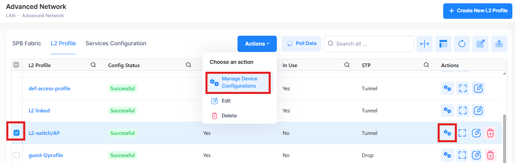Delete the L2-switch/AP row using trash icon
The width and height of the screenshot is (515, 163).
click(x=490, y=133)
